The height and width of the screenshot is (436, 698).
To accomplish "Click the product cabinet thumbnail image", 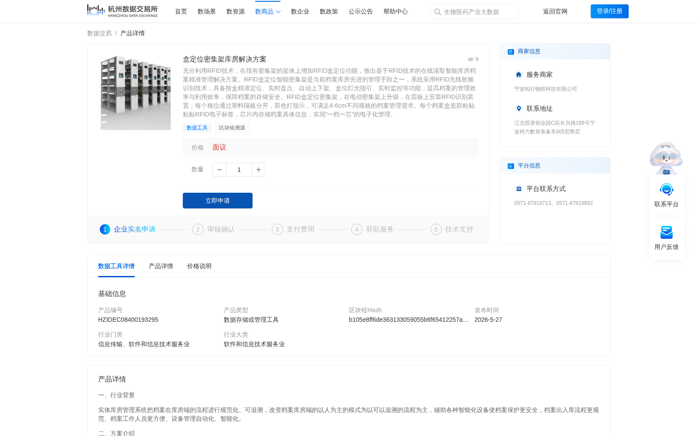I will click(135, 92).
